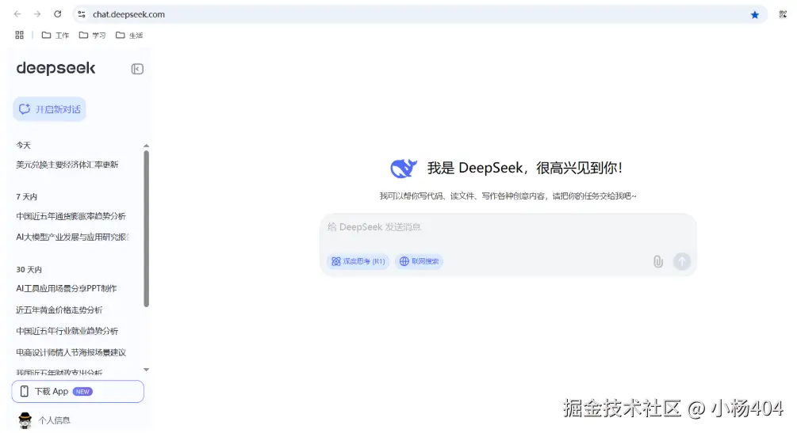
Task: Start a new chat with 开启新对话
Action: [x=49, y=109]
